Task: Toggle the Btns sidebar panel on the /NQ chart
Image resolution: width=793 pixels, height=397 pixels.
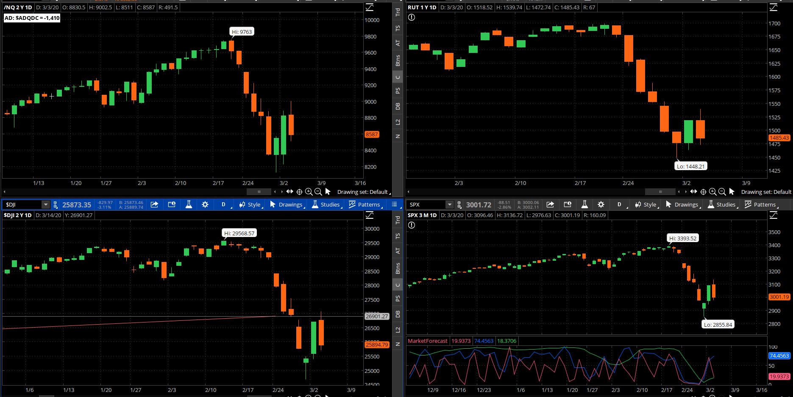Action: pyautogui.click(x=398, y=61)
